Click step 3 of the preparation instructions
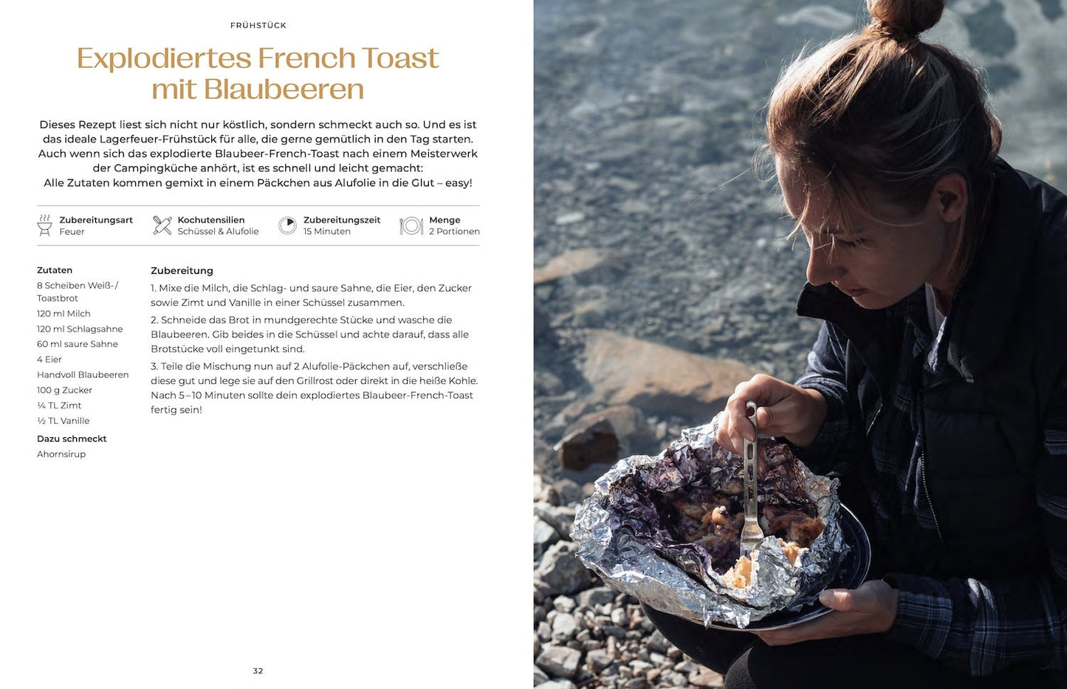The width and height of the screenshot is (1067, 689). [x=314, y=388]
